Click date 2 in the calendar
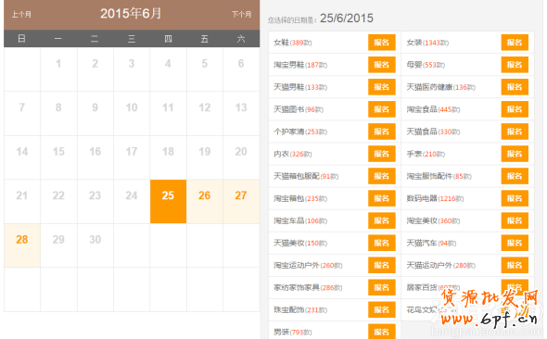This screenshot has height=339, width=547. pyautogui.click(x=95, y=69)
